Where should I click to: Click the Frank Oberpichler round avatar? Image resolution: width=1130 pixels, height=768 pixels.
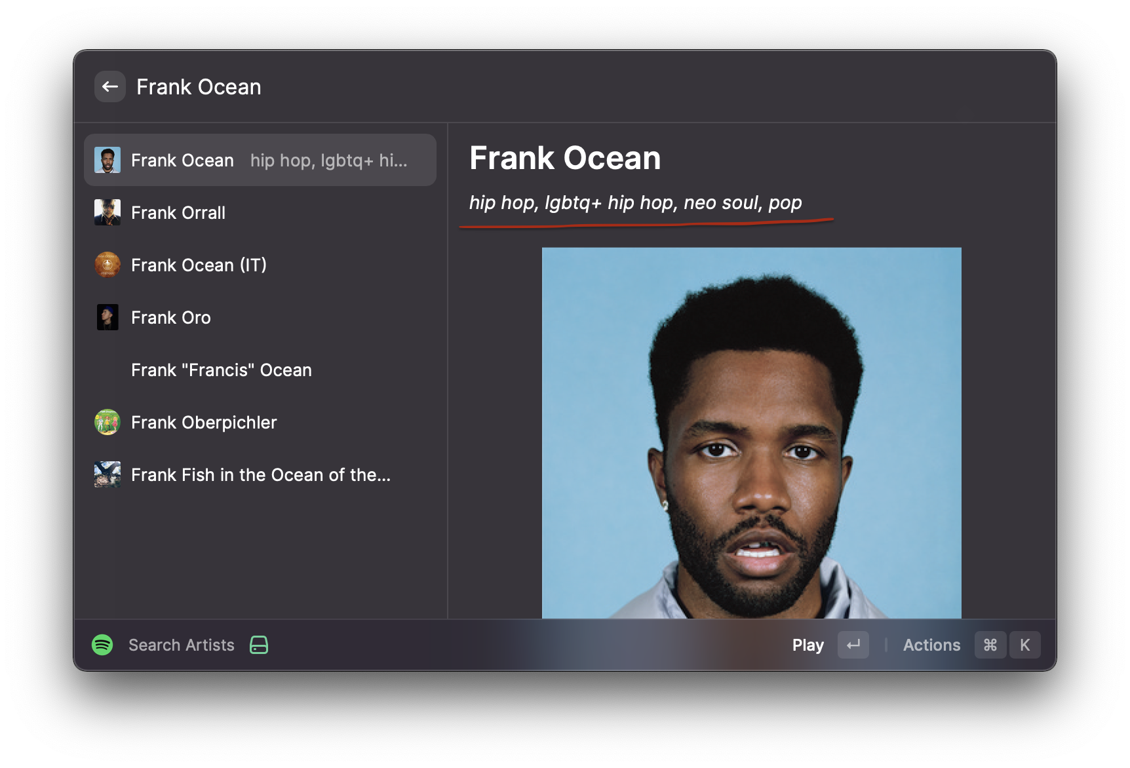coord(107,422)
